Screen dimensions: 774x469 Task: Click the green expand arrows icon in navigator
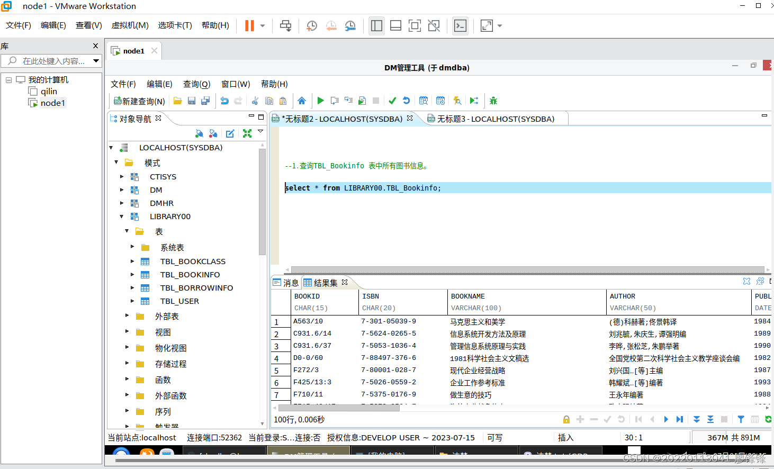(x=247, y=133)
